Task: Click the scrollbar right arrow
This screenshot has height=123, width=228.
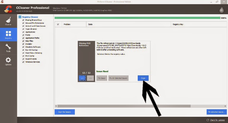Action: (x=225, y=106)
